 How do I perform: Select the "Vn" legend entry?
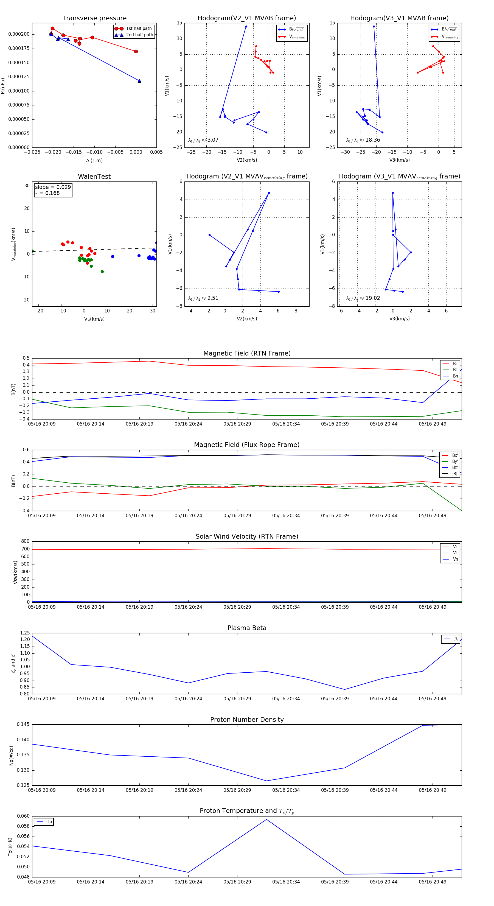450,559
